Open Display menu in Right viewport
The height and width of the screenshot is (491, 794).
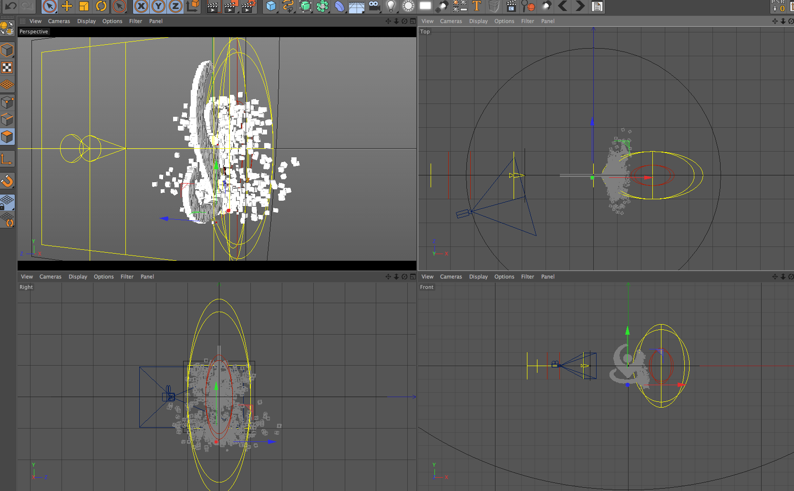(x=78, y=276)
